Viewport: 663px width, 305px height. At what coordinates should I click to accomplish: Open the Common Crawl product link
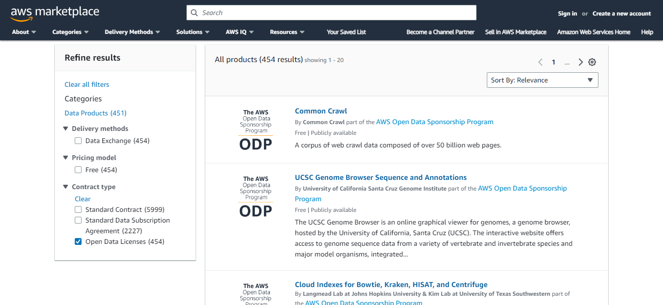(x=321, y=111)
